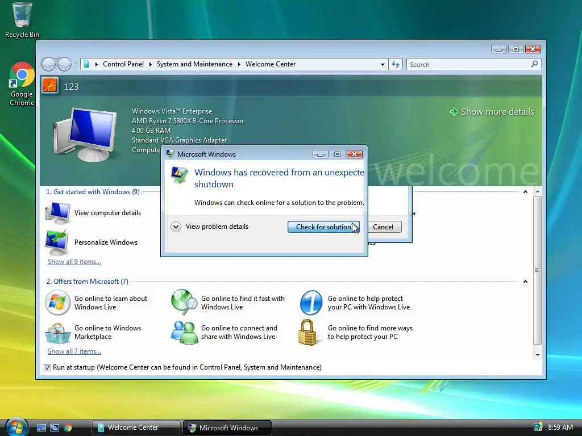The image size is (582, 436).
Task: Open the Recycle Bin desktop icon
Action: pos(22,20)
